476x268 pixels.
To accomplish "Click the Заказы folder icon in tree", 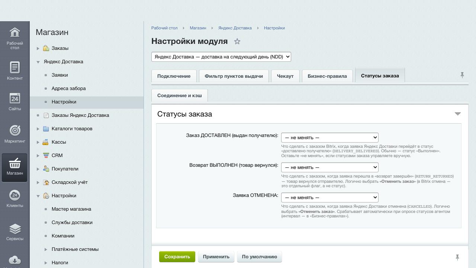I will tap(46, 48).
